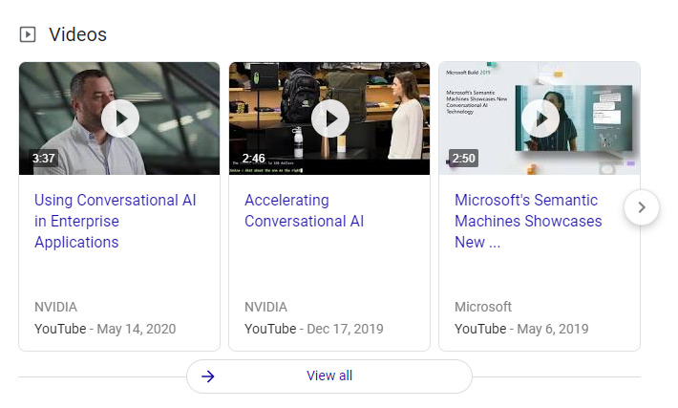Screen dimensions: 678x408
Task: Click NVIDIA label under Accelerating Conversational AI
Action: pos(265,307)
